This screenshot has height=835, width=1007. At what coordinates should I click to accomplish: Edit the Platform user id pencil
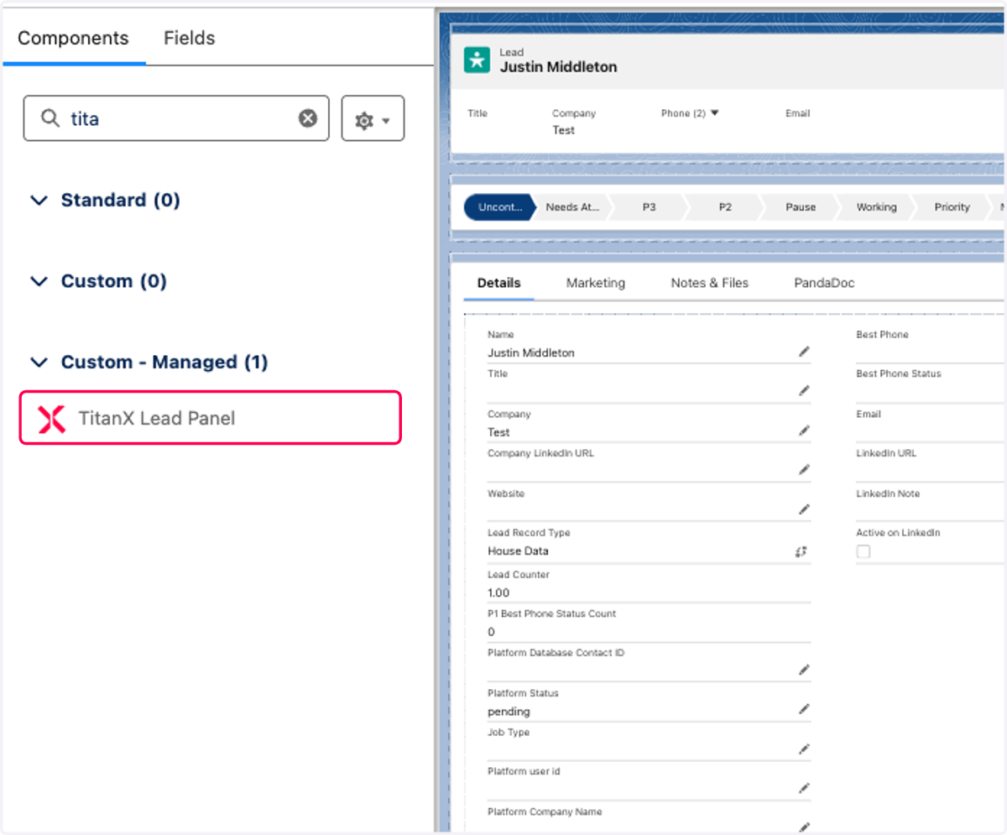(x=804, y=788)
